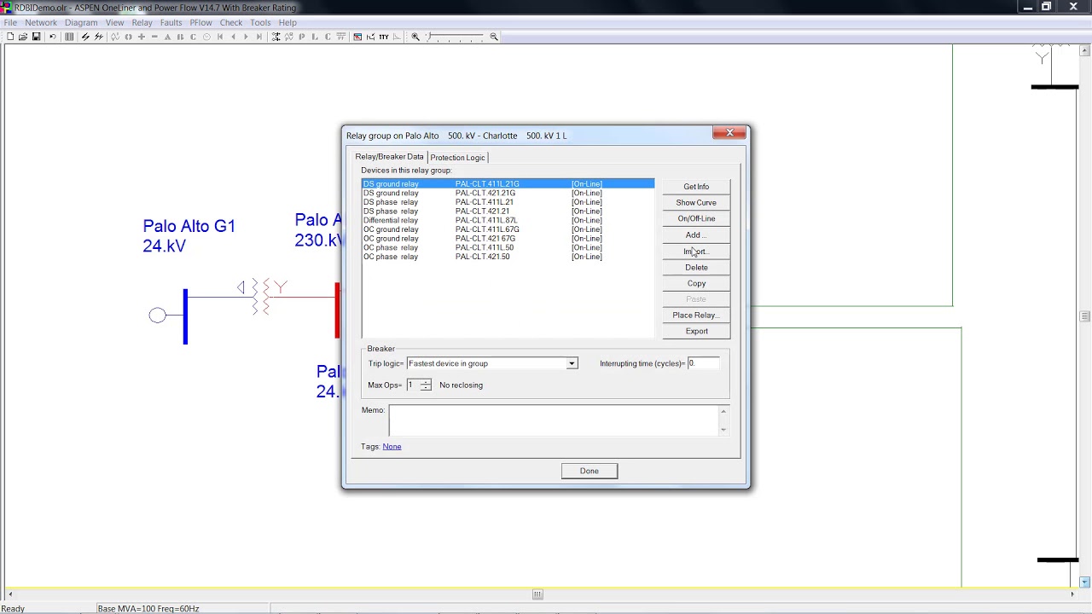Viewport: 1092px width, 614px height.
Task: Click the zoom out magnifier icon
Action: coord(494,37)
